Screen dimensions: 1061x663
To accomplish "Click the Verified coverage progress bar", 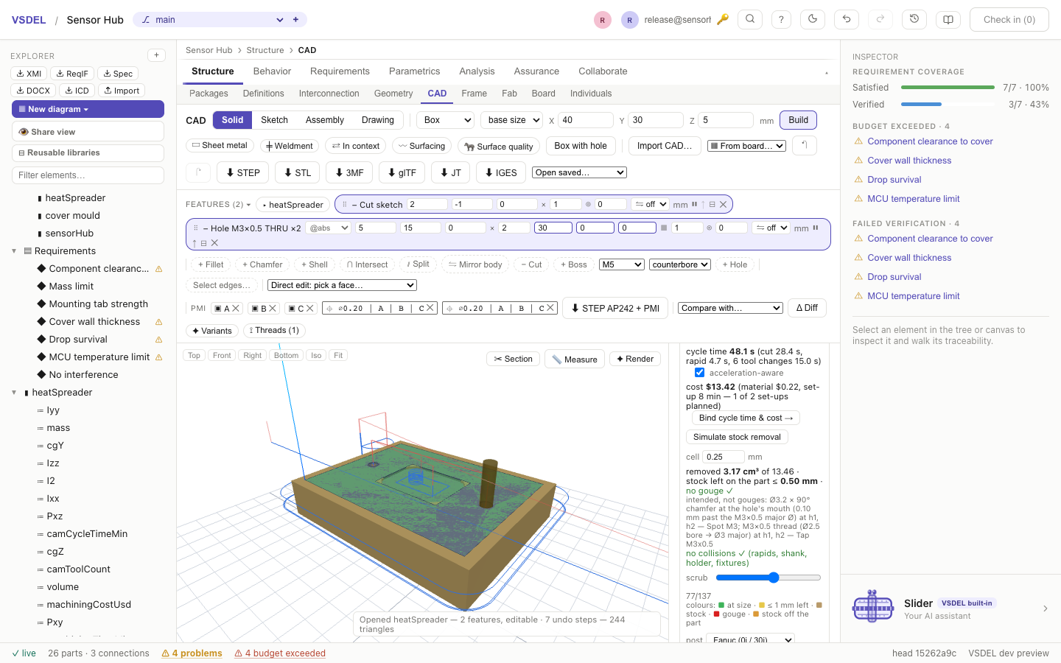I will pos(948,105).
